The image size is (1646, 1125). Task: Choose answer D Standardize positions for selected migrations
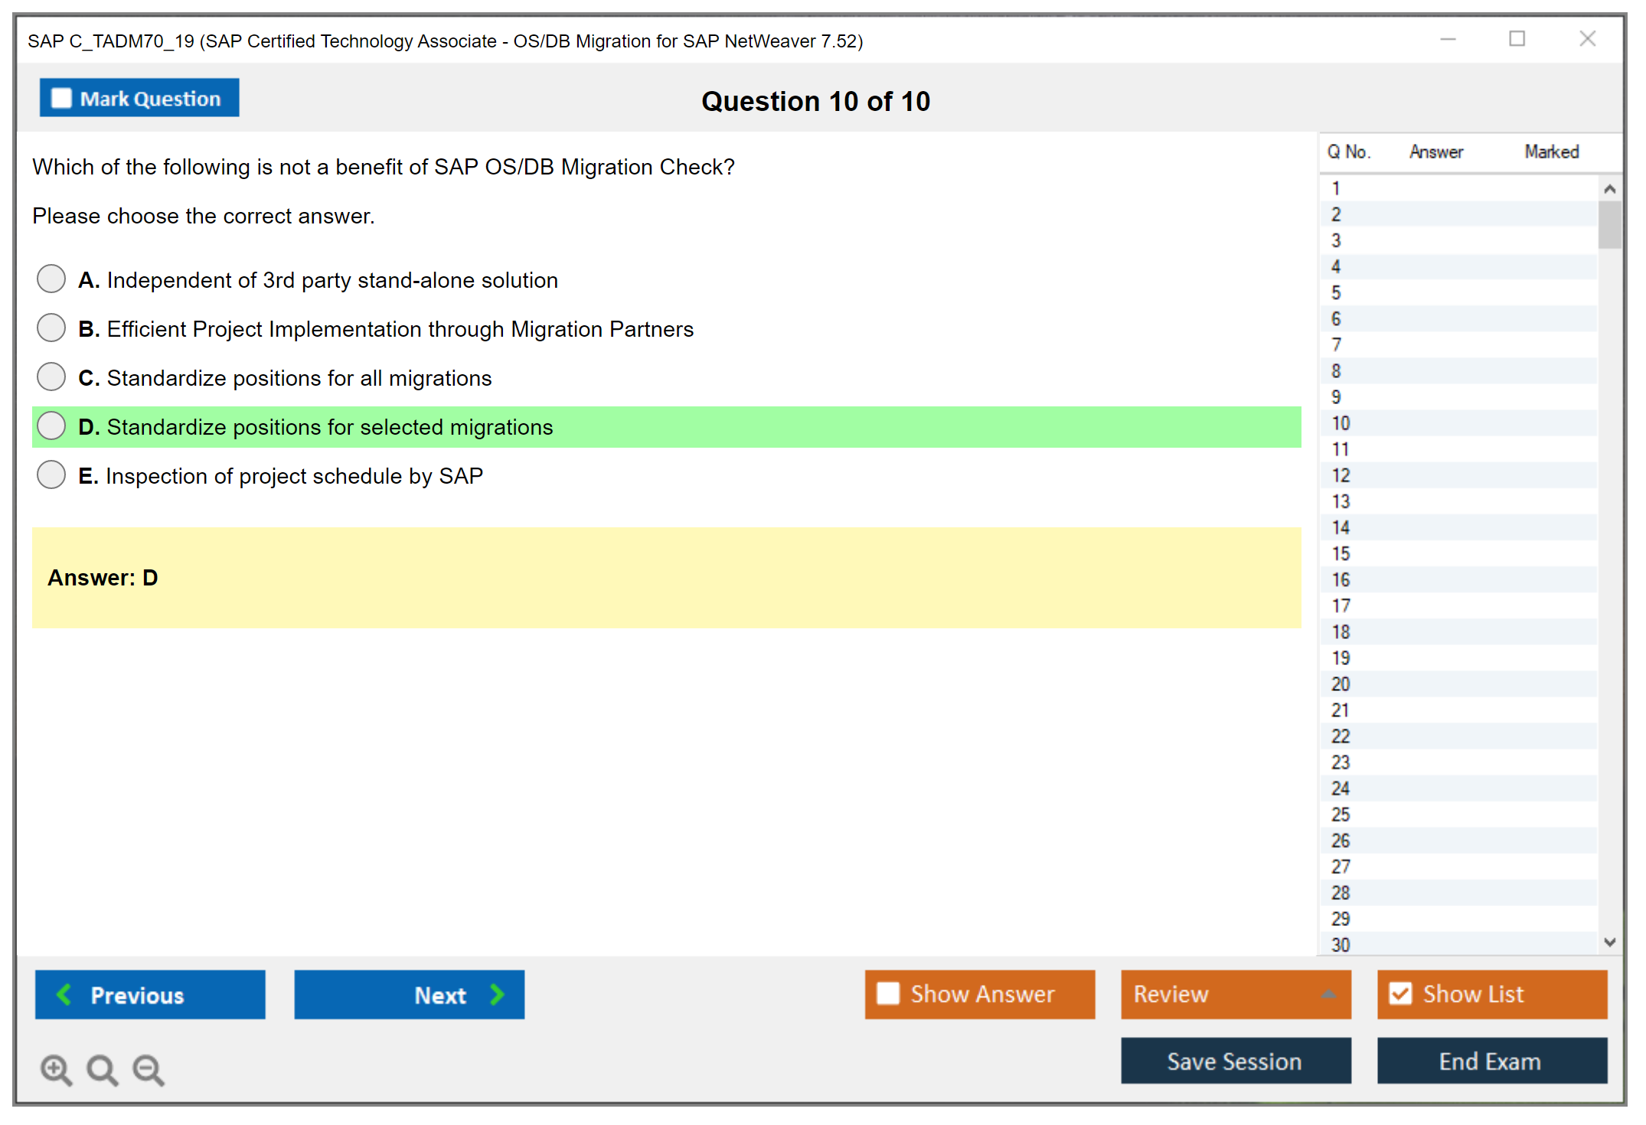[x=51, y=426]
